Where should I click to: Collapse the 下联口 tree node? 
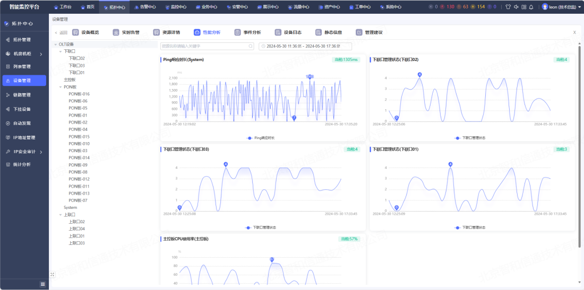(x=61, y=51)
